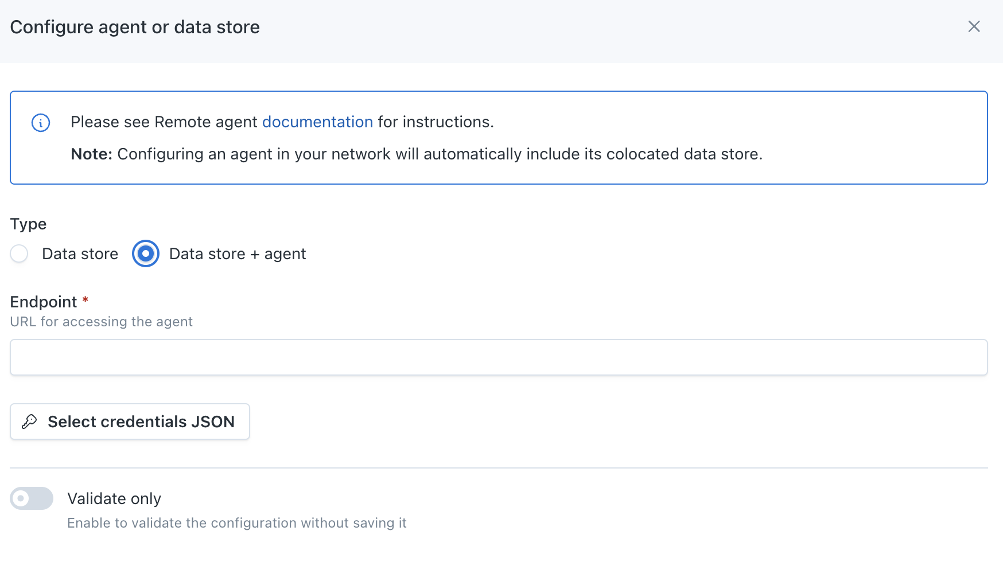Screen dimensions: 1003x562
Task: Focus the Endpoint URL input field
Action: tap(498, 357)
